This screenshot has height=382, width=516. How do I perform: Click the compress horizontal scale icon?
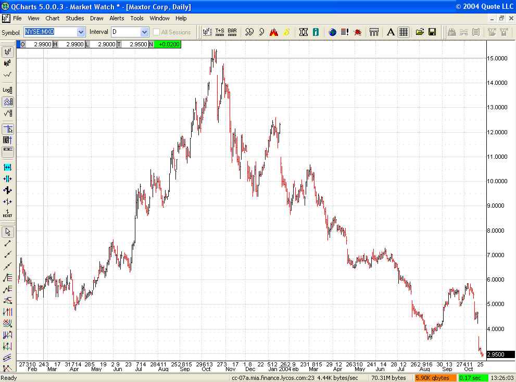coord(8,179)
